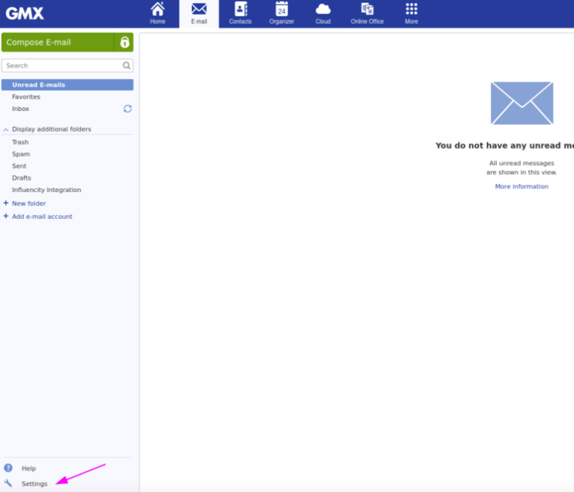
Task: Open the Trash folder
Action: (20, 142)
